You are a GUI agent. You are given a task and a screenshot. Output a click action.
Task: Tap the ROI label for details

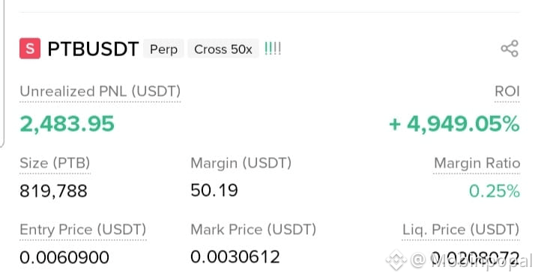tap(507, 91)
